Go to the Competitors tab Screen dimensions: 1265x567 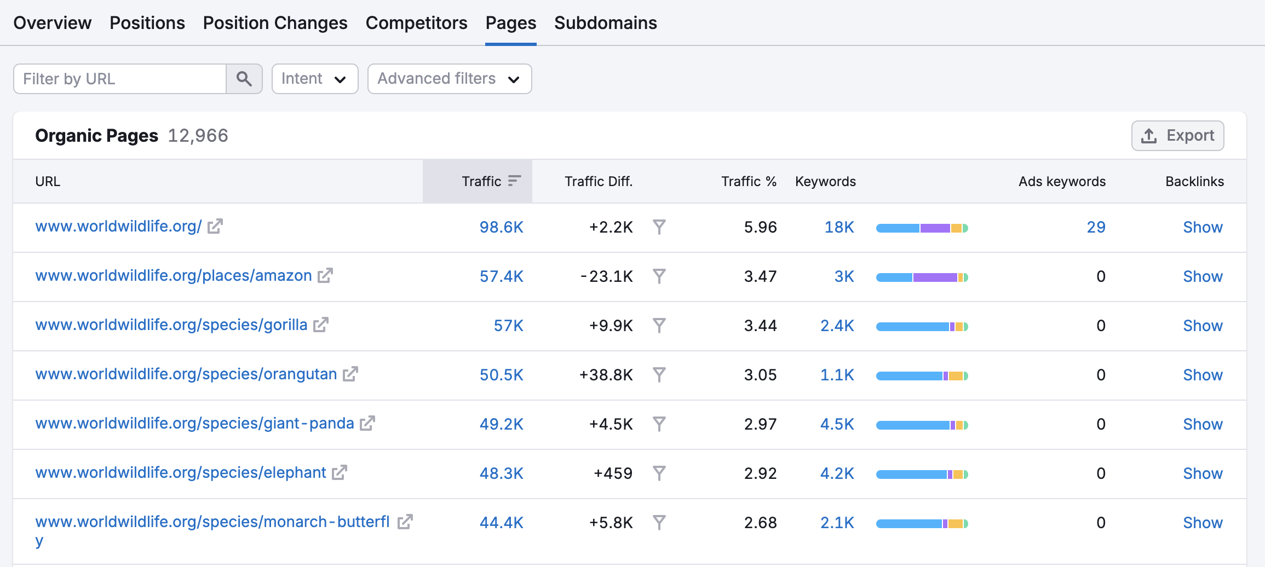(x=417, y=23)
